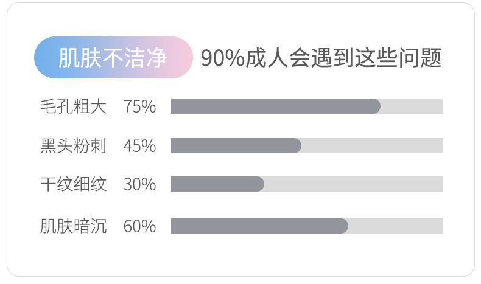Click the unfilled light section of 干纹细纹 bar

354,184
